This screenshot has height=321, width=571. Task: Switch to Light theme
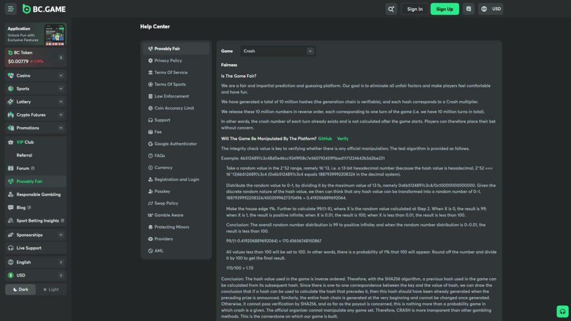pos(51,290)
